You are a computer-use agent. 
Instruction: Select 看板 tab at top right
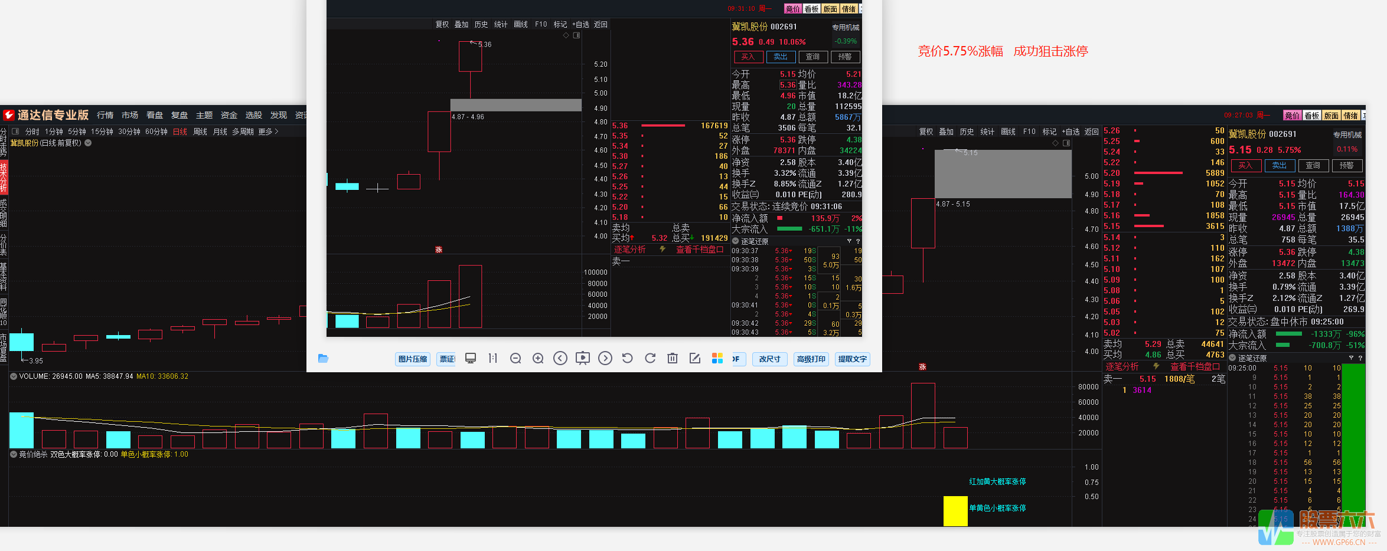(x=1312, y=116)
